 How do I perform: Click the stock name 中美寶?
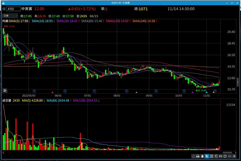click(x=27, y=9)
